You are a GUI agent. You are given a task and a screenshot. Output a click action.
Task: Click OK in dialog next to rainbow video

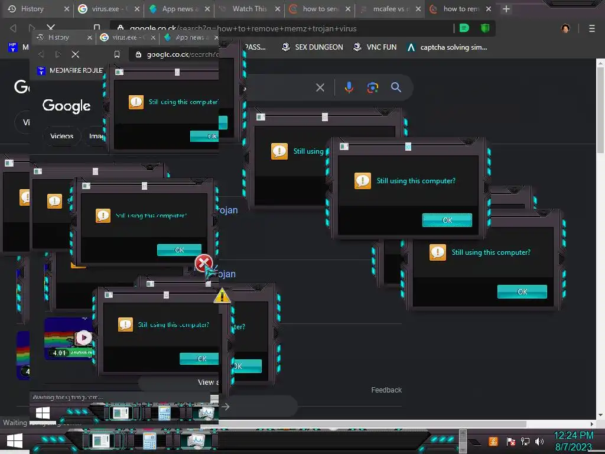click(199, 359)
